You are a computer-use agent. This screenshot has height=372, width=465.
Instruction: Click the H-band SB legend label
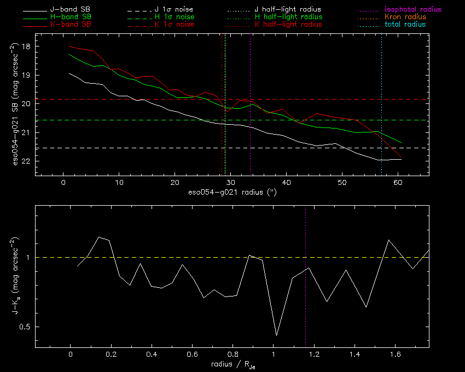pos(71,17)
